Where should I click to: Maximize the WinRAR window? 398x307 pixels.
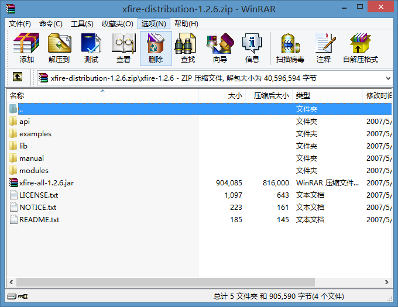(x=360, y=7)
